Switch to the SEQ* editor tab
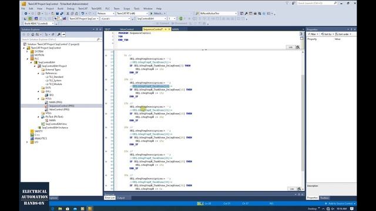 (x=108, y=29)
